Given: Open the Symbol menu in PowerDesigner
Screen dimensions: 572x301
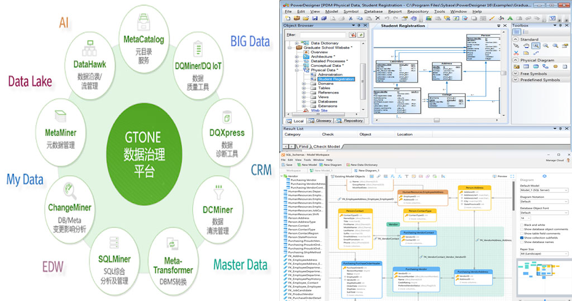Looking at the screenshot, I should 351,11.
